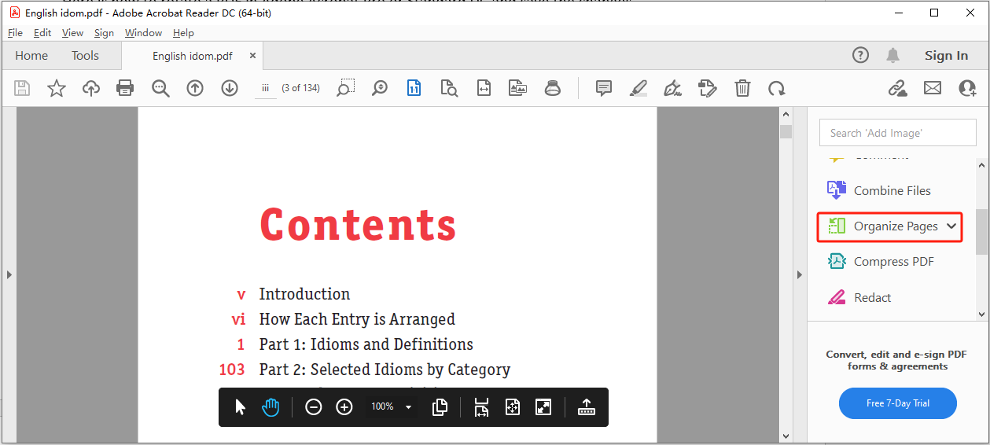
Task: Click the Dynamic Zoom magnifier icon
Action: tap(380, 88)
